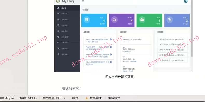This screenshot has height=102, width=205.
Task: Click the log entry 2017-06-17 15:16:57
Action: coord(172,60)
